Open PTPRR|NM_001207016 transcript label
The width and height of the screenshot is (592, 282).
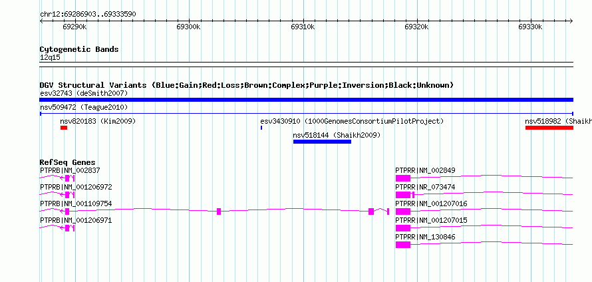(x=431, y=204)
